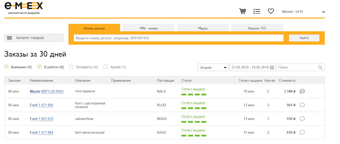The image size is (340, 144).
Task: Click the Статус column header
Action: [187, 81]
